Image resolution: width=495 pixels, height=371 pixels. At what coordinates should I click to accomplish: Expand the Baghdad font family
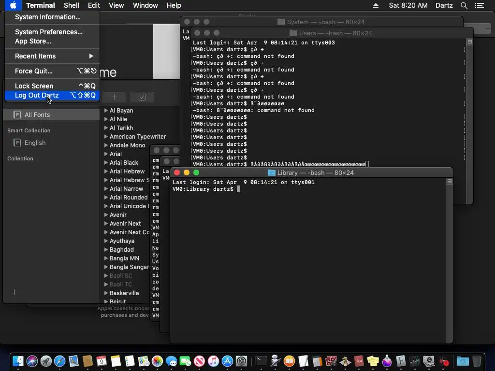click(x=106, y=250)
